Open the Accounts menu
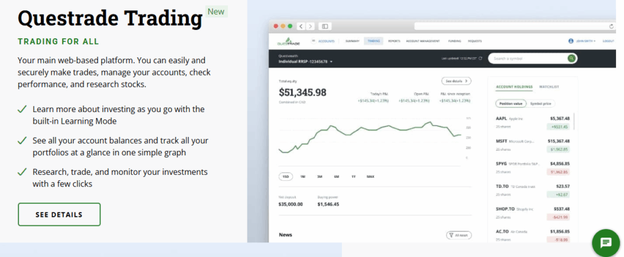This screenshot has width=624, height=257. tap(326, 41)
